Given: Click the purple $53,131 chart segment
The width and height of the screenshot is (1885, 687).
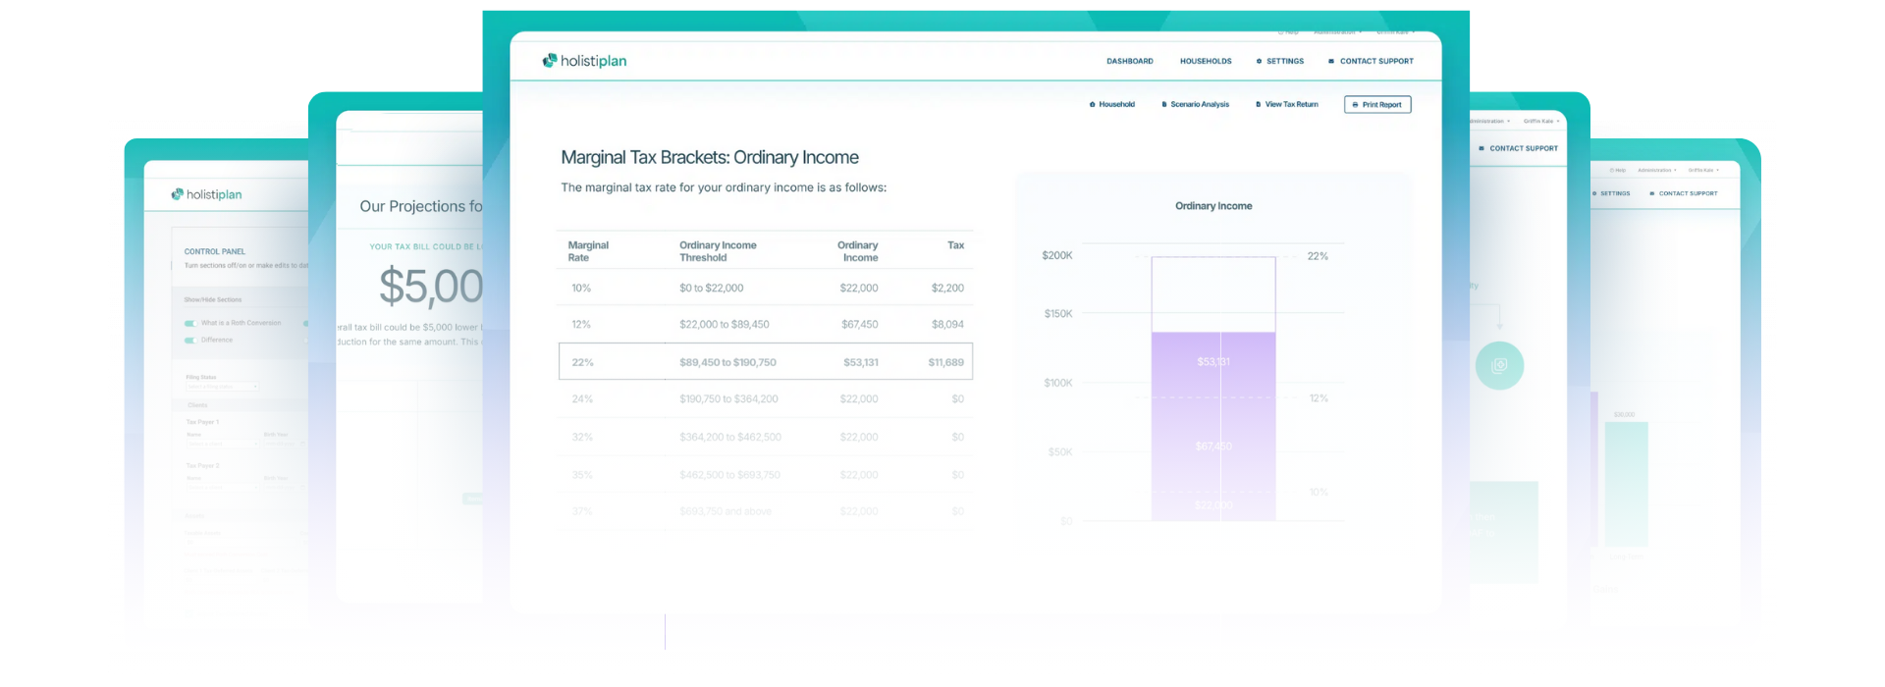Looking at the screenshot, I should point(1212,363).
